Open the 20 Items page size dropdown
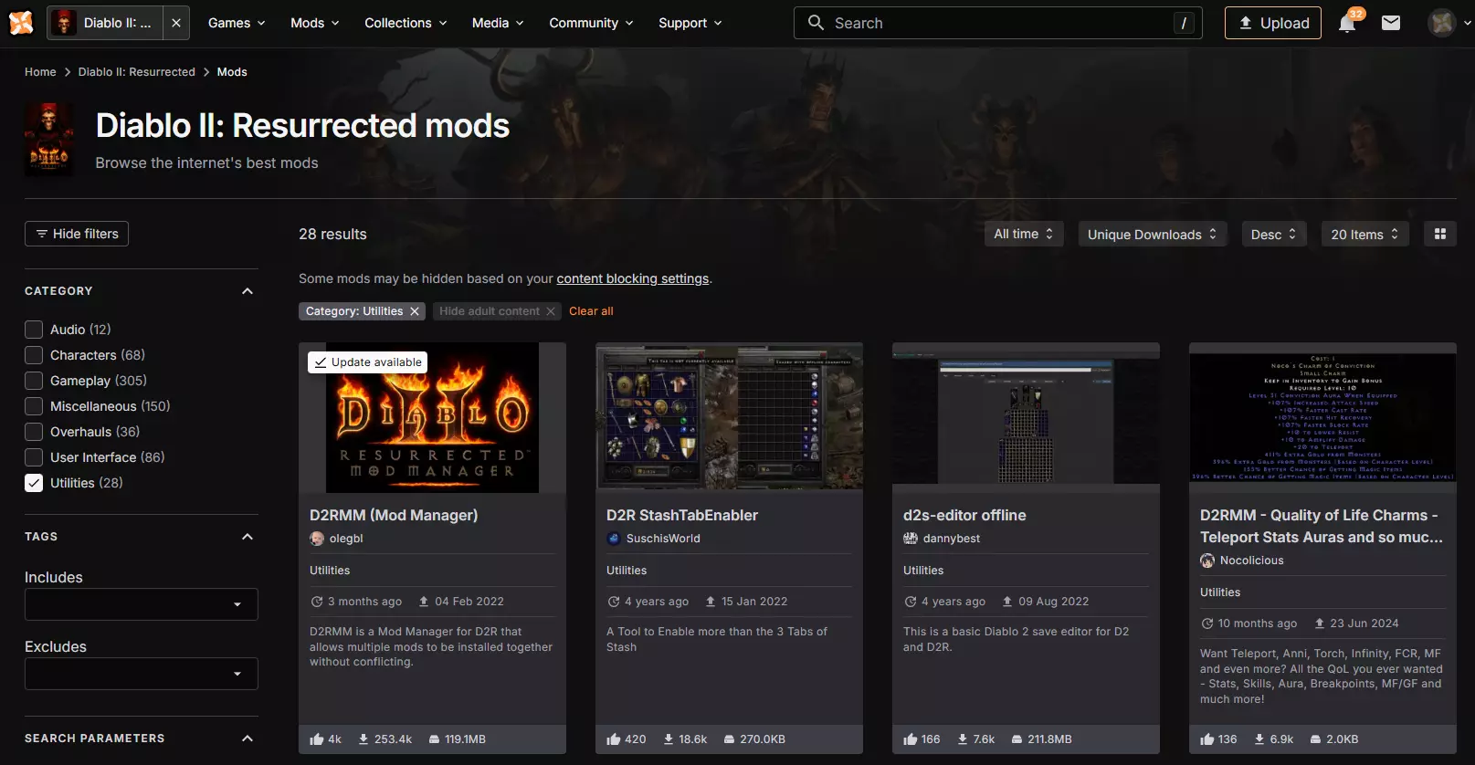Screen dimensions: 1475x765 1365,235
